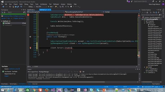Click Run All link in Test Explorer
The height and width of the screenshot is (92, 165).
point(4,18)
